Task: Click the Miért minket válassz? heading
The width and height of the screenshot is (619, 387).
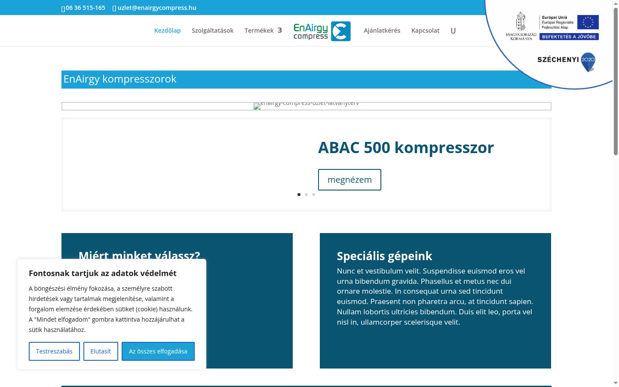Action: 139,255
